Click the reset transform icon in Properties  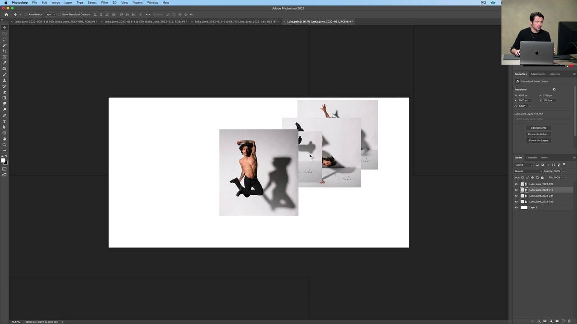click(x=554, y=90)
